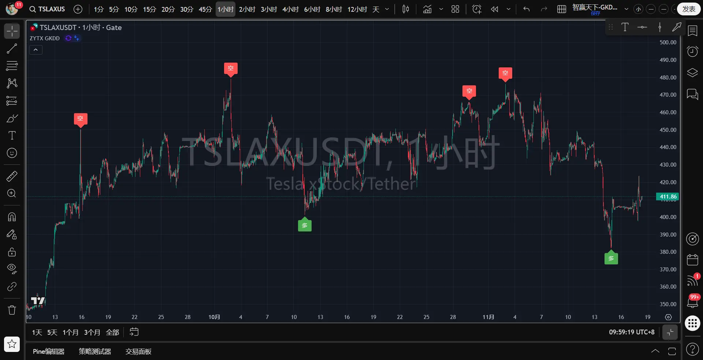Select the text tool in left sidebar

point(12,136)
